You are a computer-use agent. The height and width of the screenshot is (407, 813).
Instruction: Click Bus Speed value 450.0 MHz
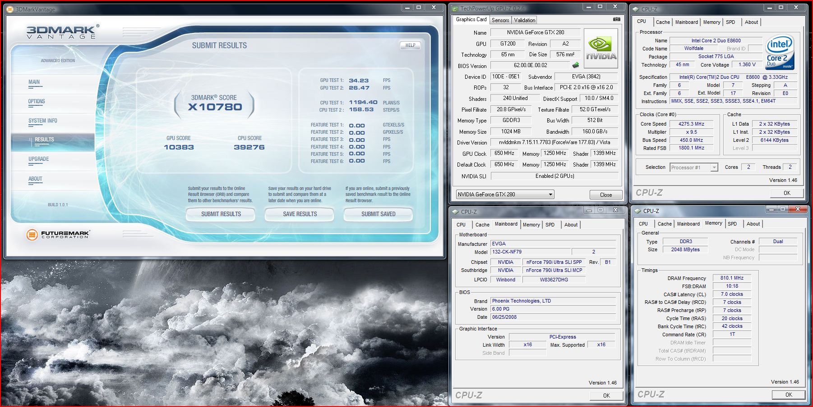point(691,140)
